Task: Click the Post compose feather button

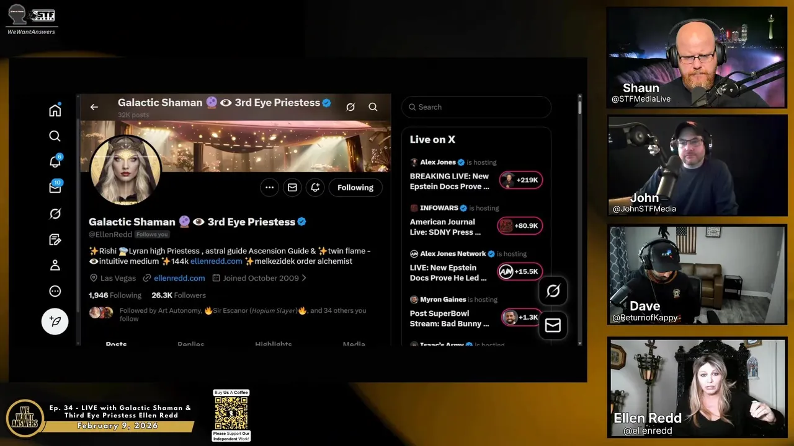Action: click(55, 321)
